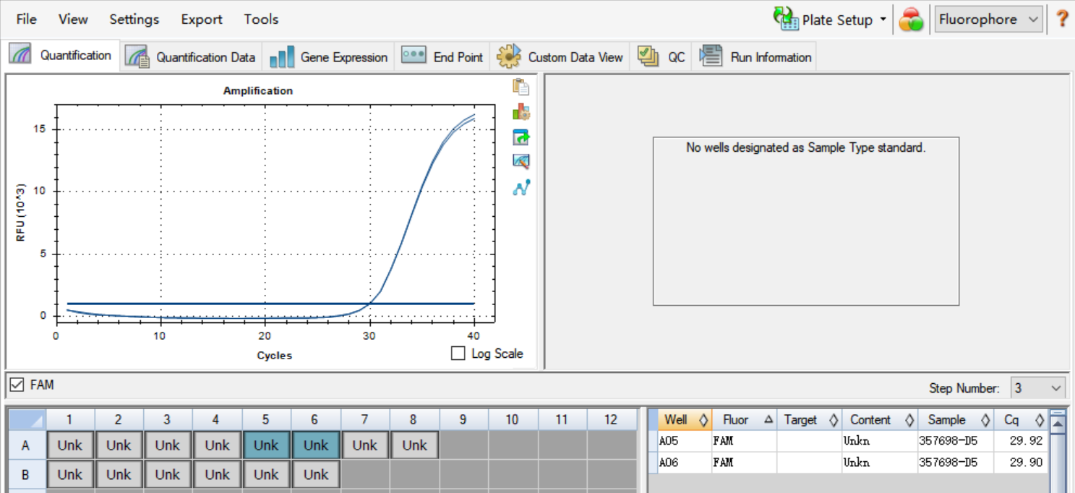Click the standard curve message box
The height and width of the screenshot is (493, 1075).
[x=806, y=221]
